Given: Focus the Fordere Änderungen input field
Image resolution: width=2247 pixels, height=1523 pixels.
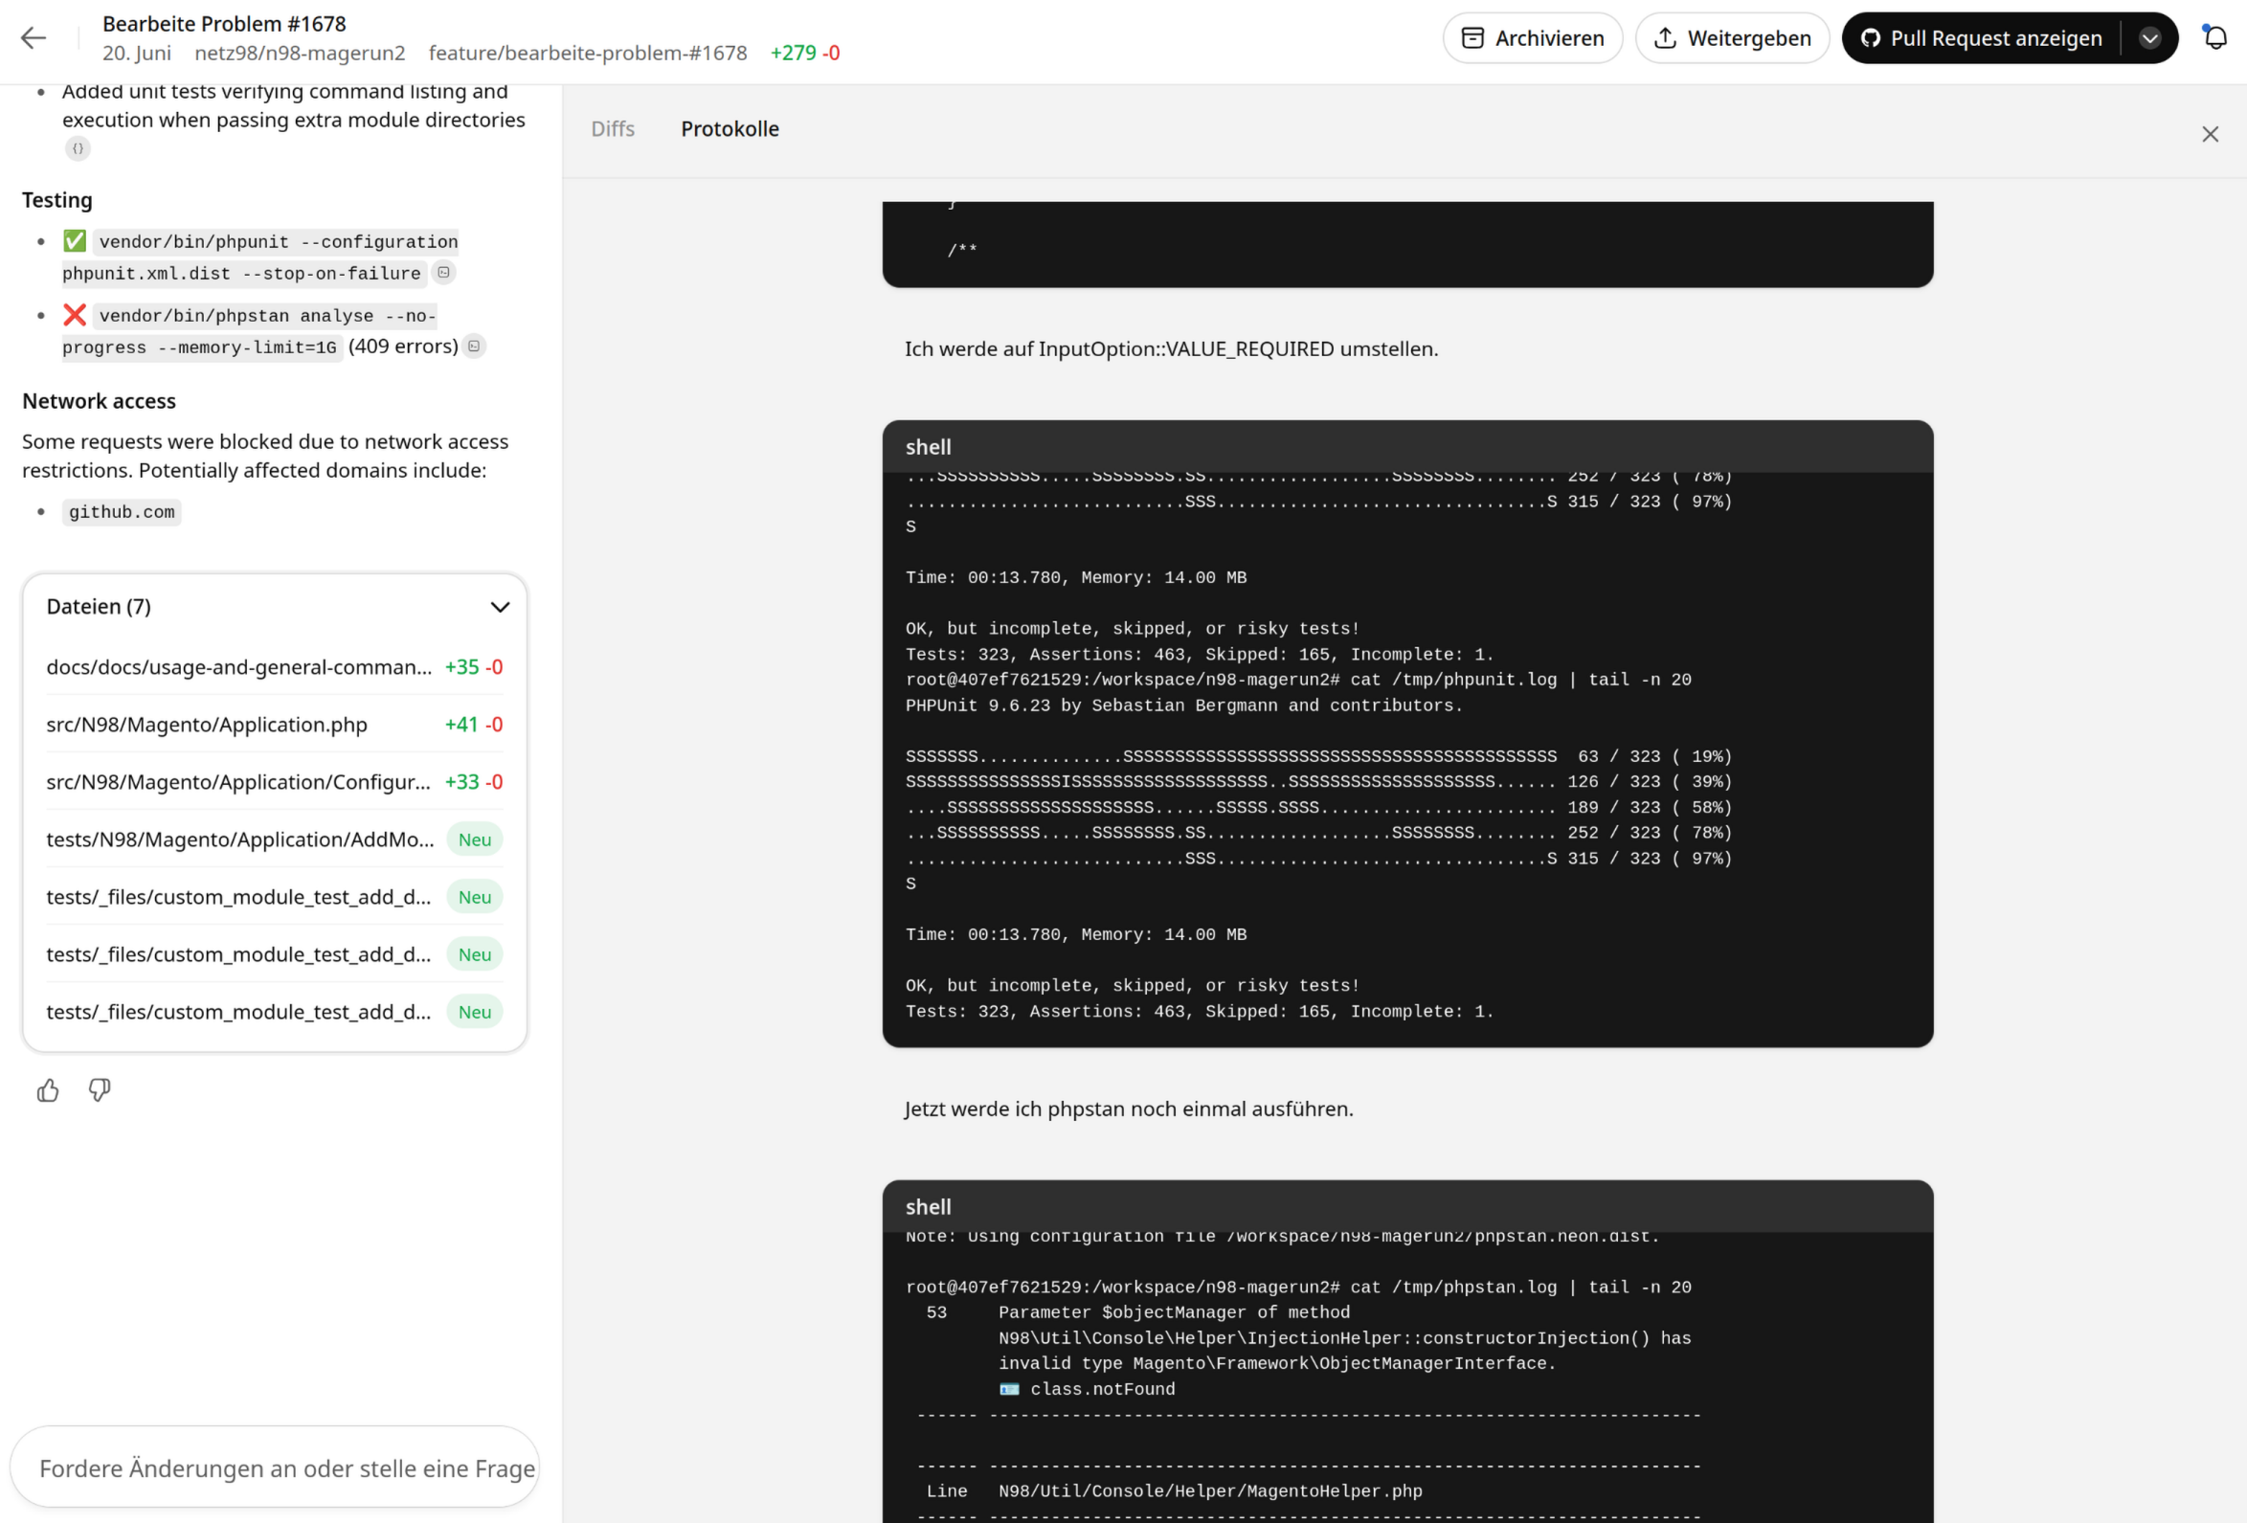Looking at the screenshot, I should pyautogui.click(x=275, y=1467).
